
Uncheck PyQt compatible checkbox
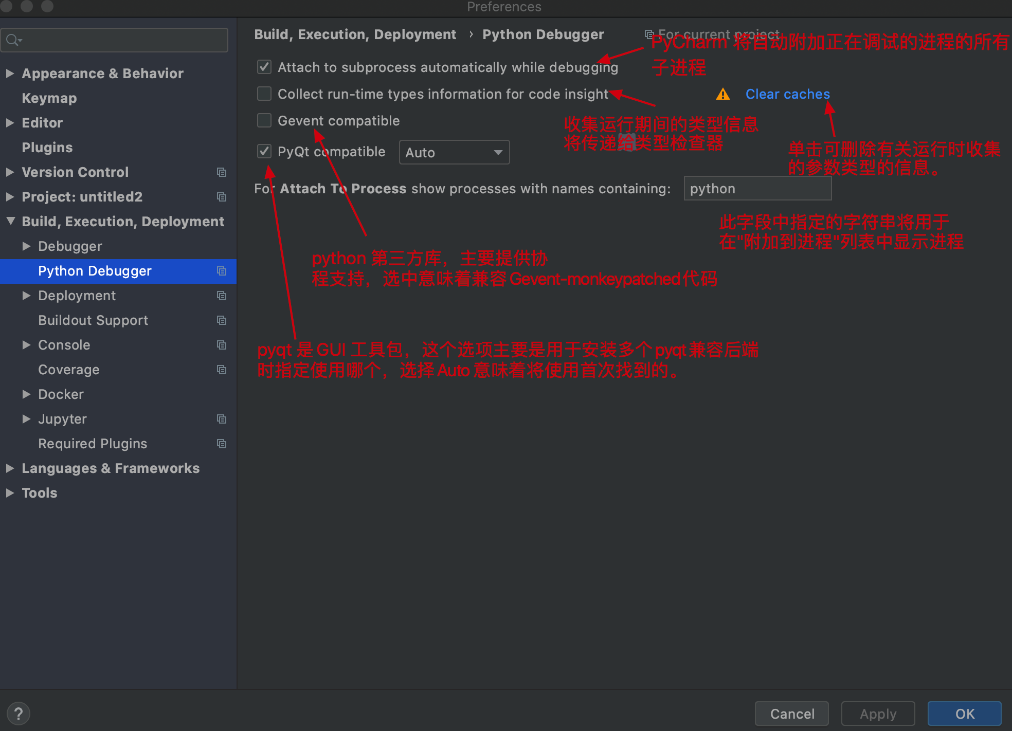click(x=264, y=151)
